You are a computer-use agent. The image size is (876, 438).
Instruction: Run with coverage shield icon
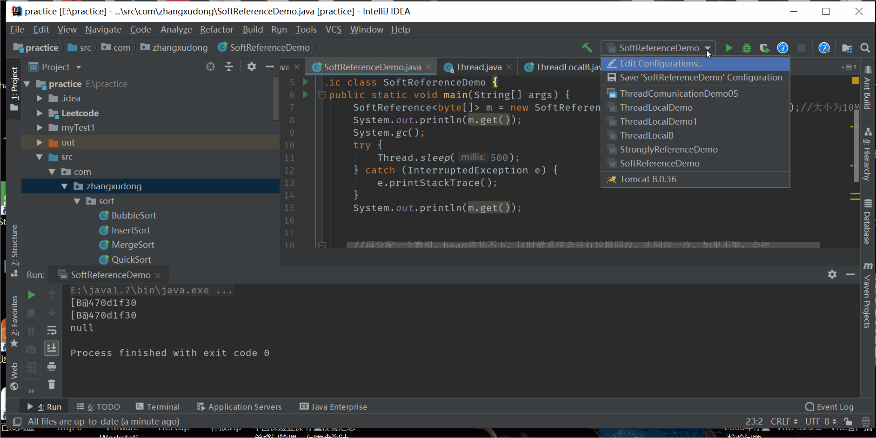point(764,48)
